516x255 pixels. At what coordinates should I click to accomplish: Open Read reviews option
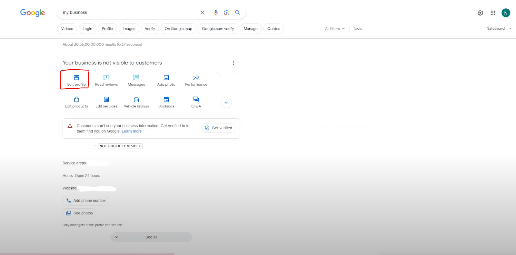[106, 81]
